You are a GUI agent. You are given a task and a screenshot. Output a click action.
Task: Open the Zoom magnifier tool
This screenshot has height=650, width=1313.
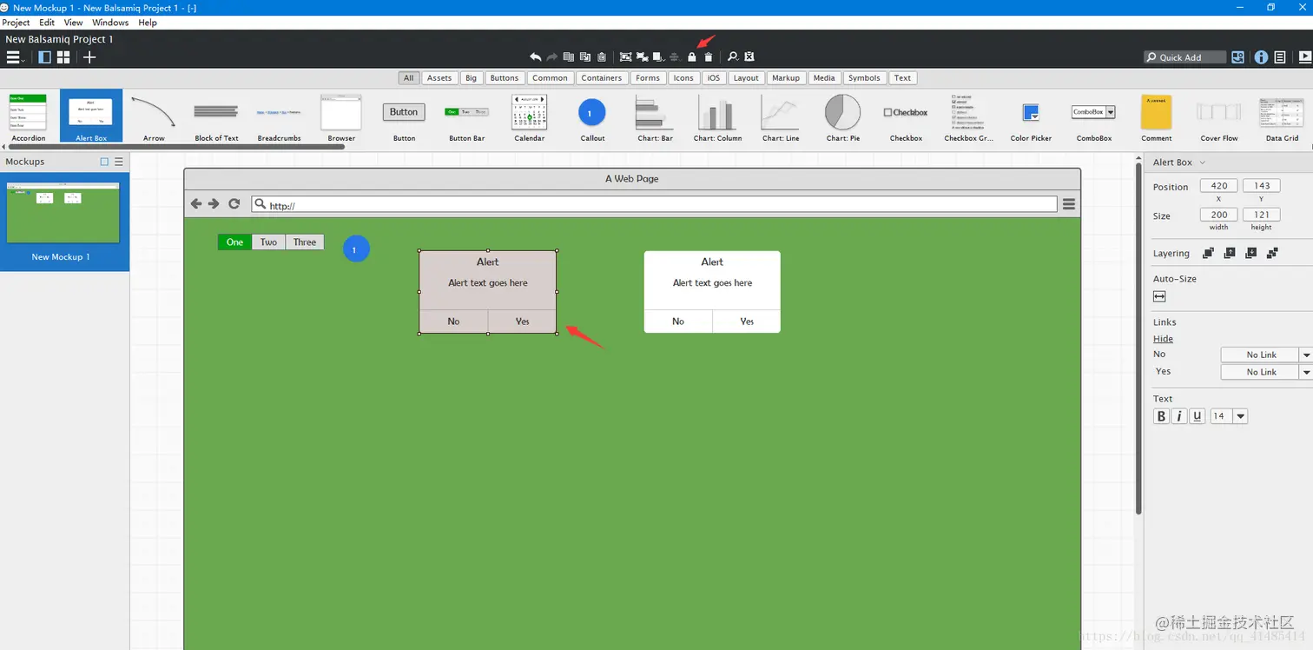pos(733,56)
